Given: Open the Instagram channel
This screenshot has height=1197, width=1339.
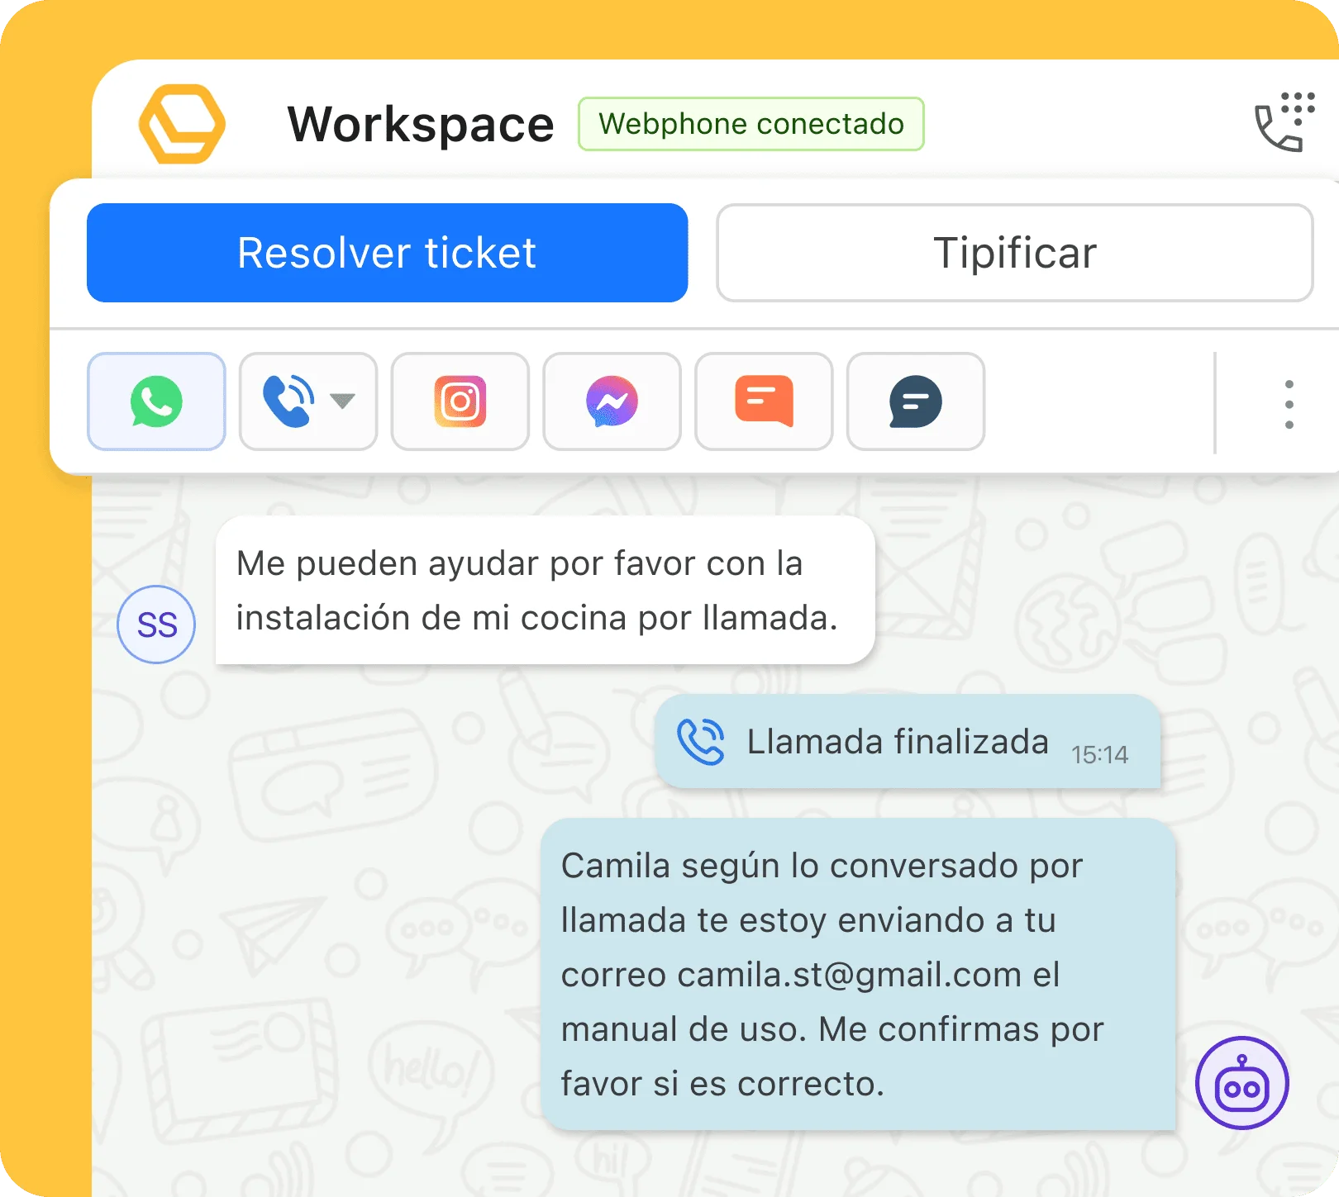Looking at the screenshot, I should 460,401.
